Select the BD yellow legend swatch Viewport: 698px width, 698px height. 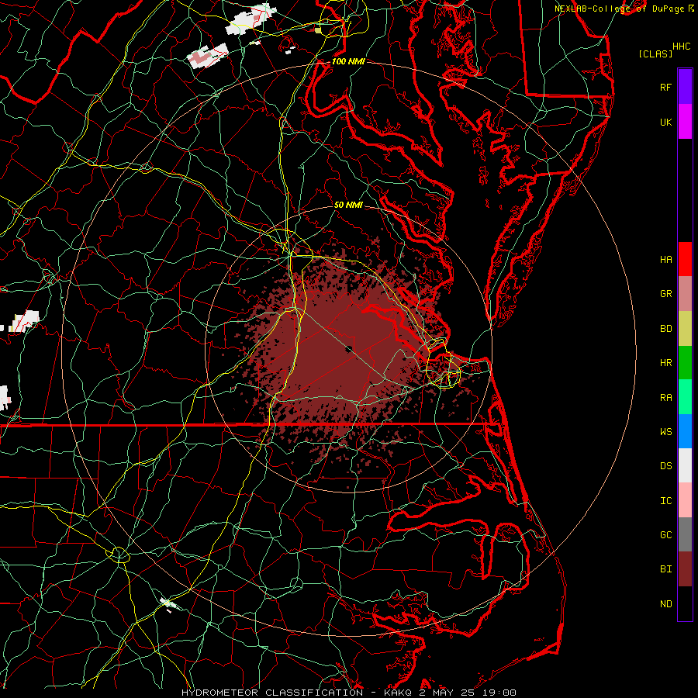(x=685, y=328)
